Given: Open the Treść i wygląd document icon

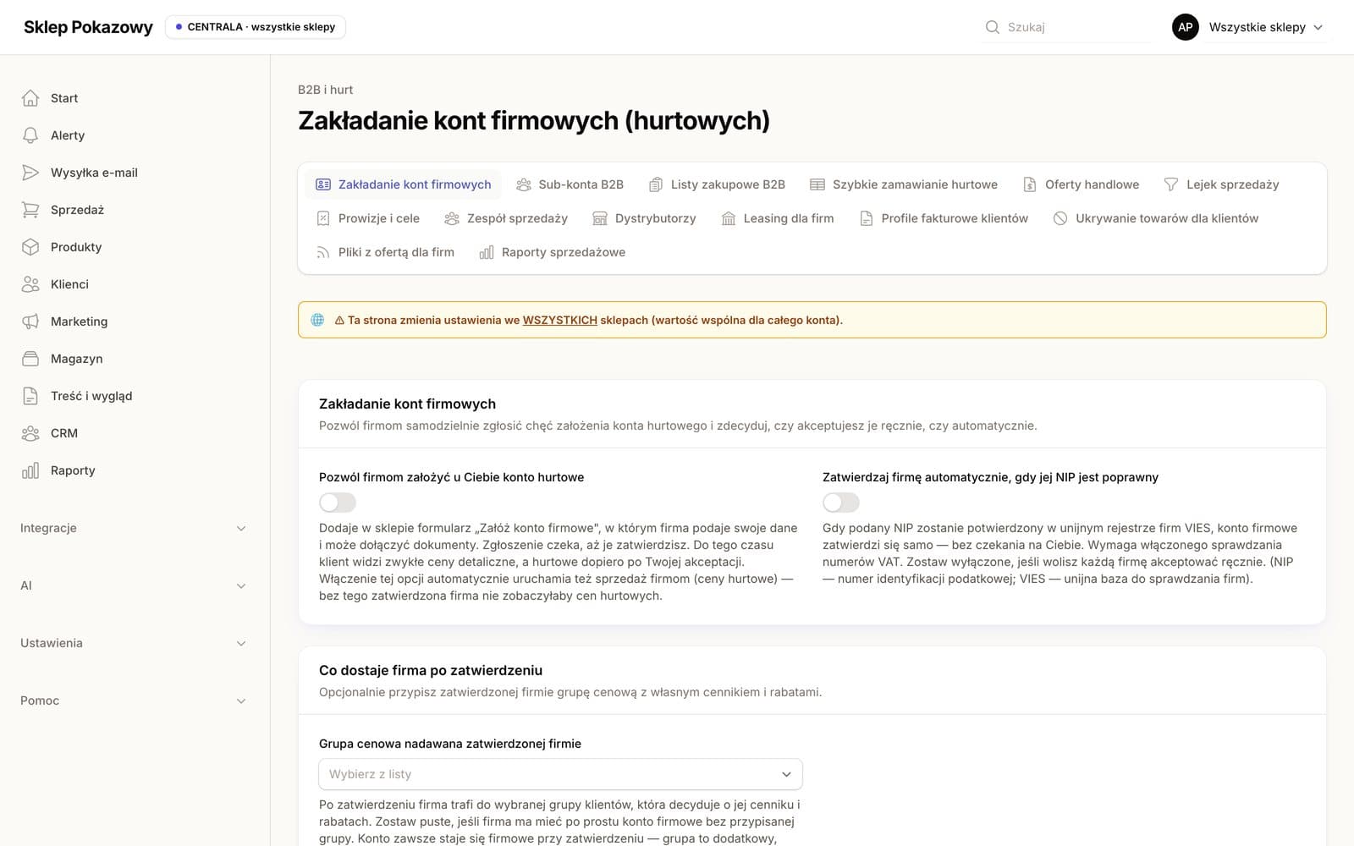Looking at the screenshot, I should click(30, 396).
